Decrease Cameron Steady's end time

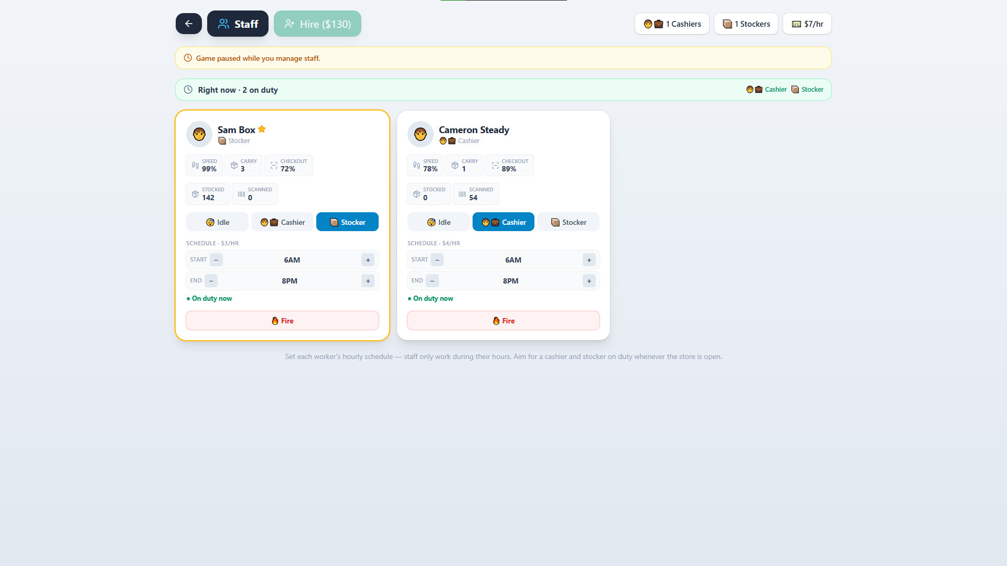click(x=432, y=281)
